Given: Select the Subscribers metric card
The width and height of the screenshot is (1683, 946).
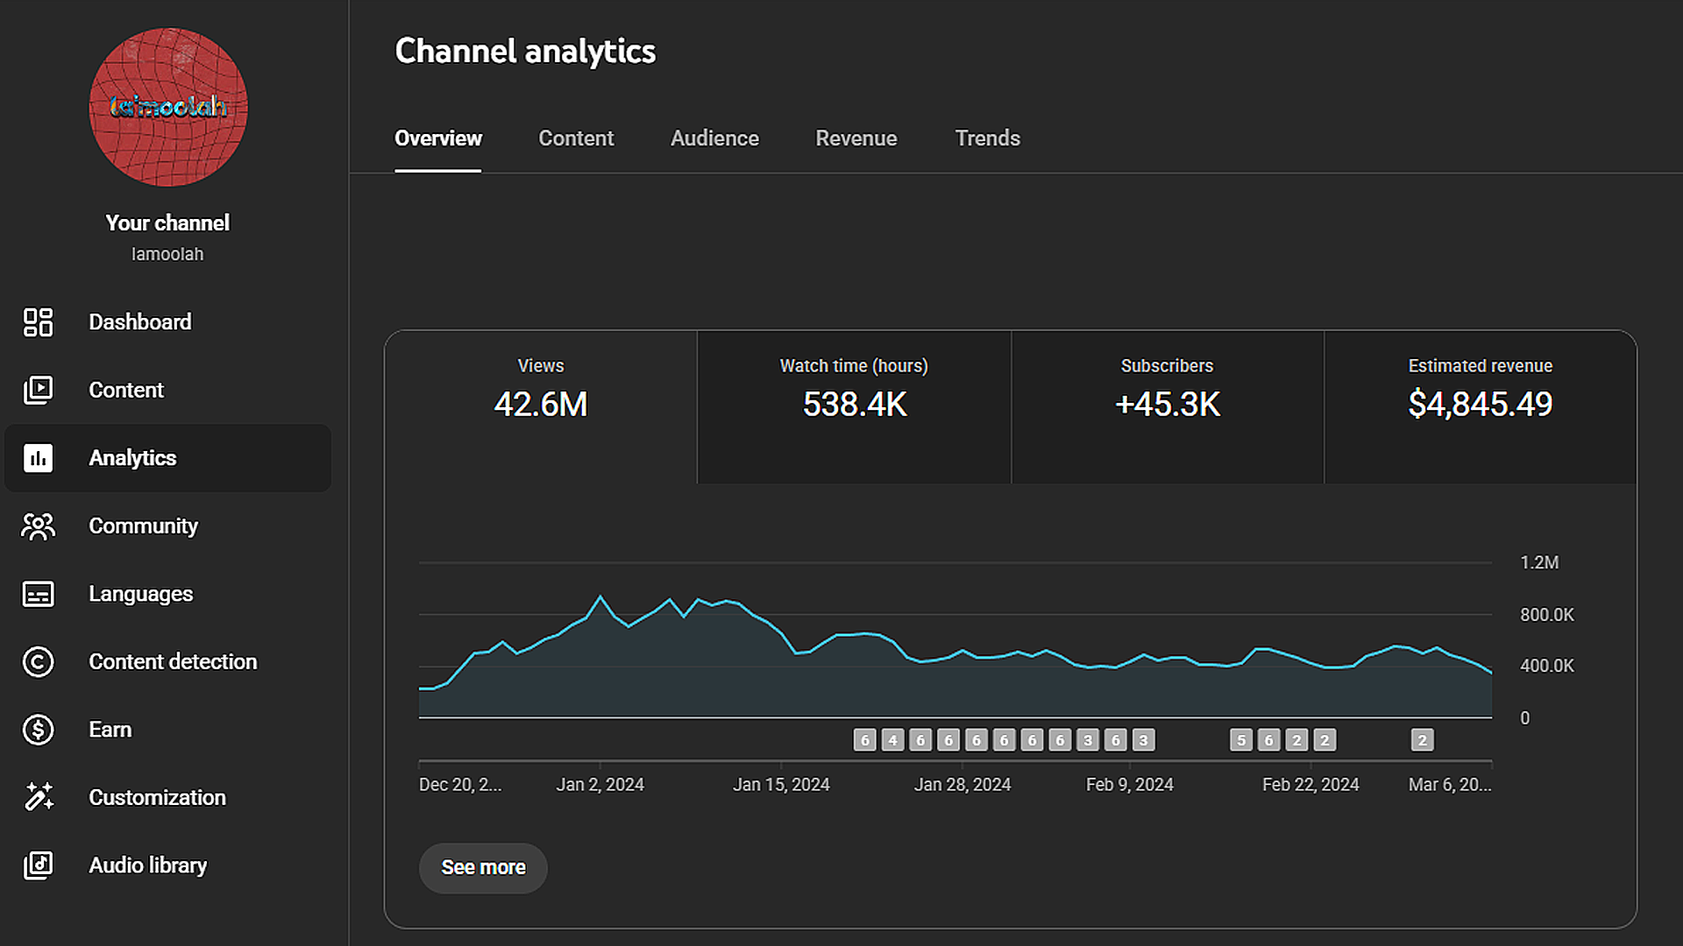Looking at the screenshot, I should click(1167, 406).
